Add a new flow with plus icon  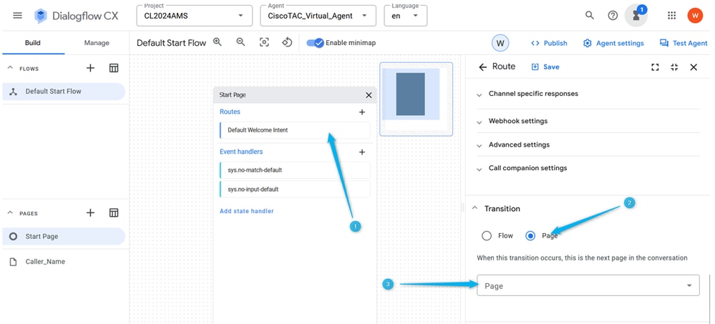point(90,69)
